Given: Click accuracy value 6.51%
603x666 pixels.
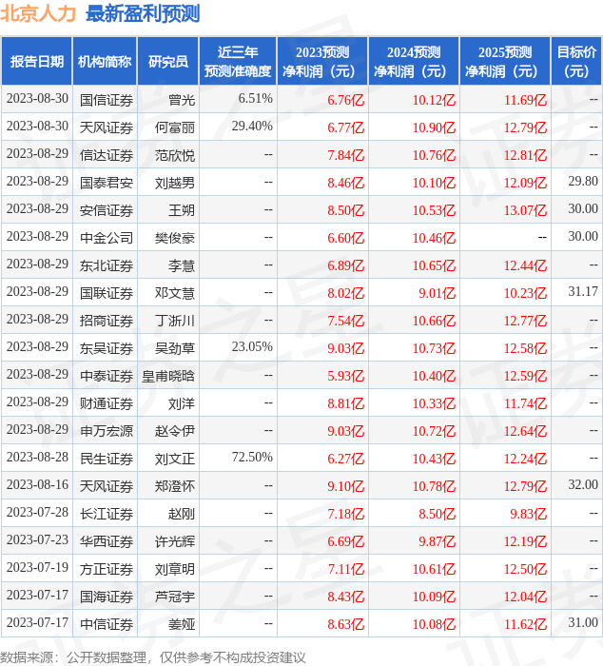Looking at the screenshot, I should [x=255, y=99].
